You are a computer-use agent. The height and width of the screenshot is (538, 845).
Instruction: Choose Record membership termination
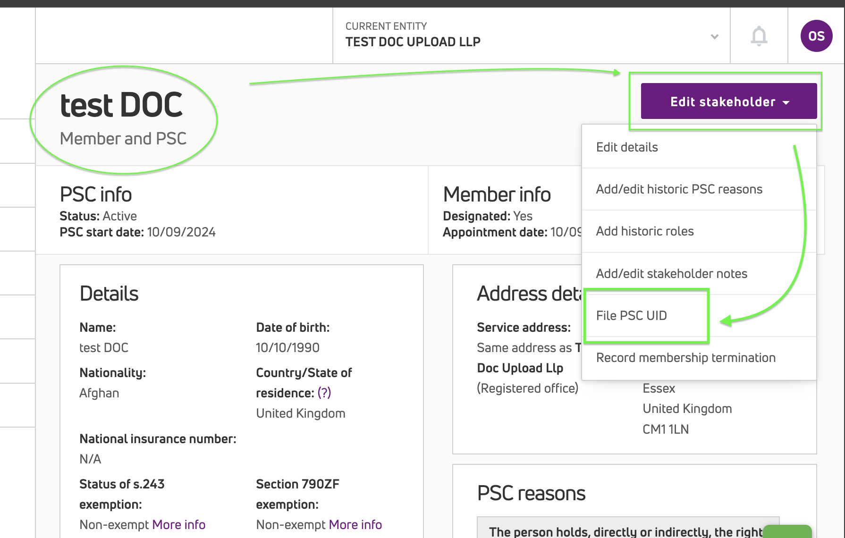click(685, 358)
